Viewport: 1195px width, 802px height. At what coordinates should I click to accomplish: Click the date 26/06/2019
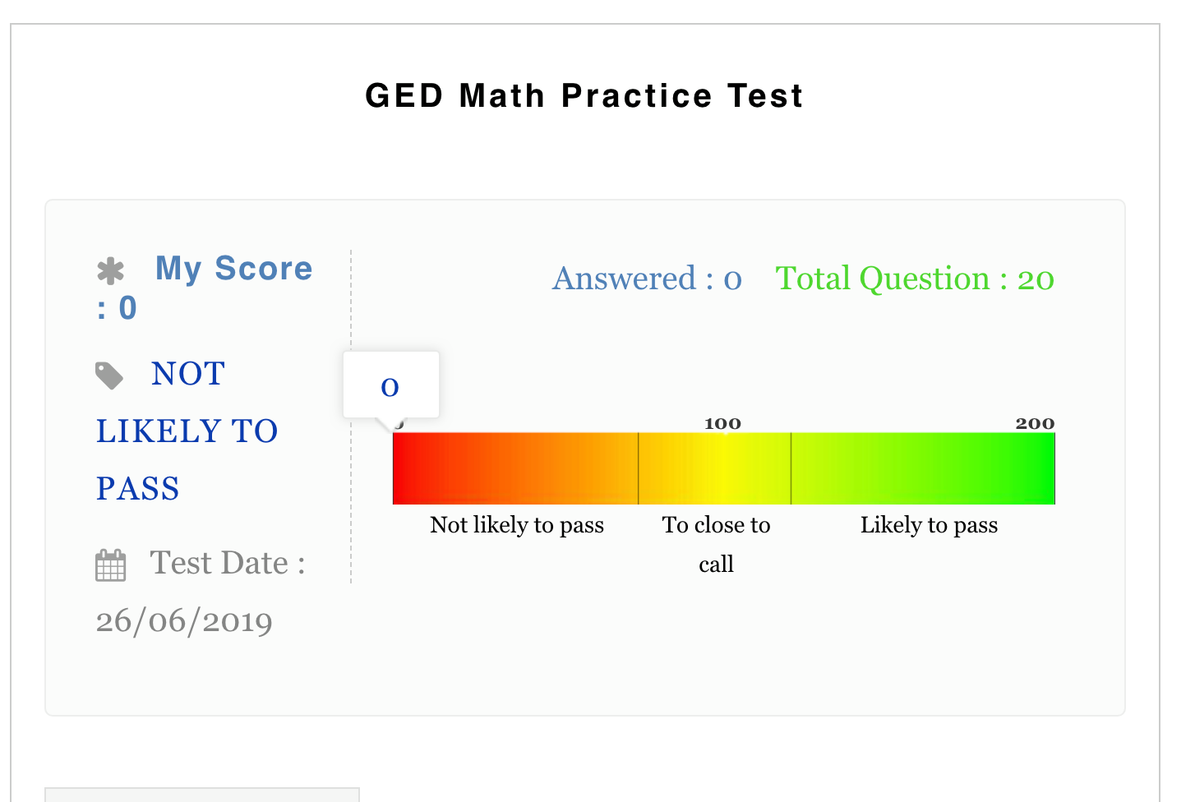point(184,621)
